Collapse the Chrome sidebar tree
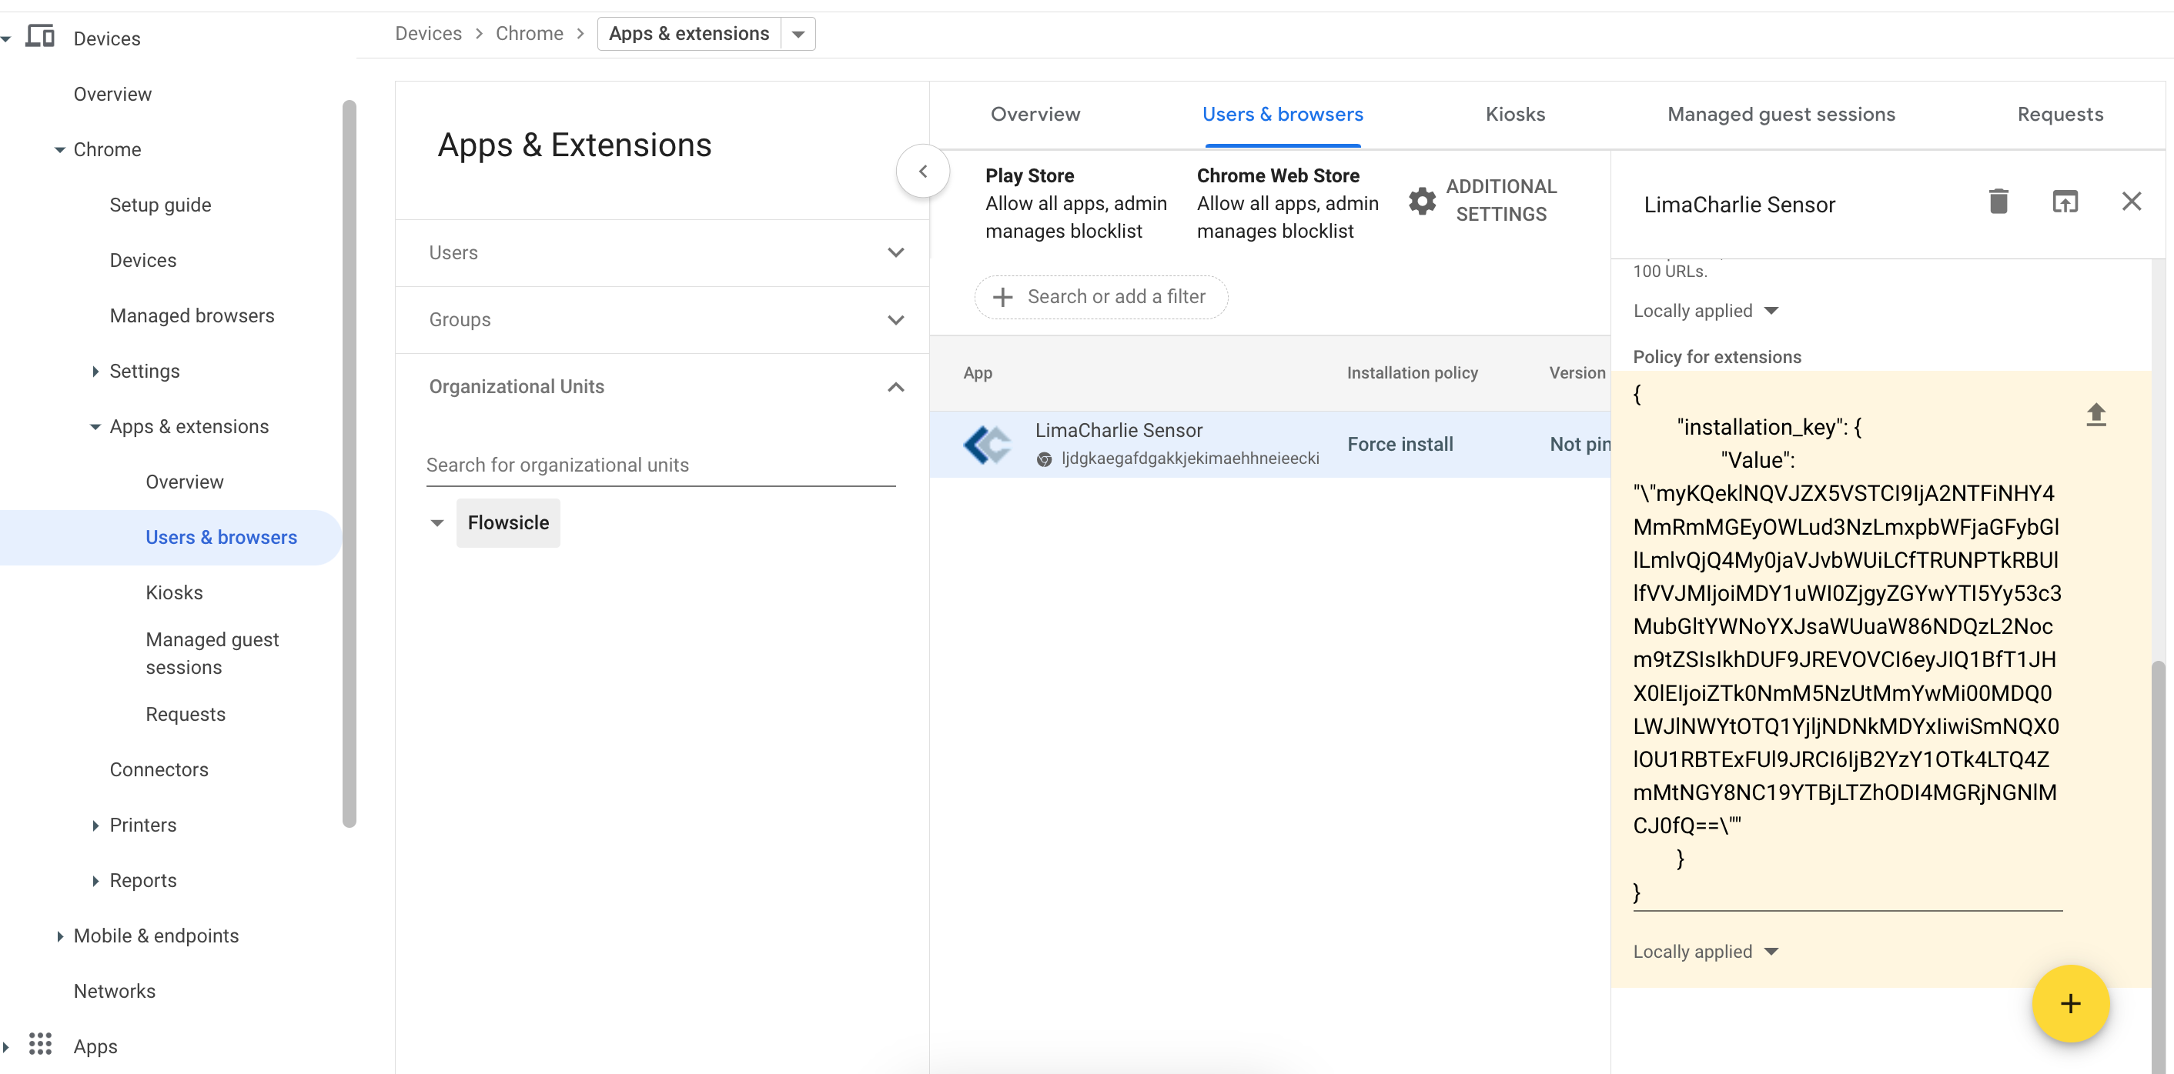The image size is (2174, 1074). (x=59, y=150)
